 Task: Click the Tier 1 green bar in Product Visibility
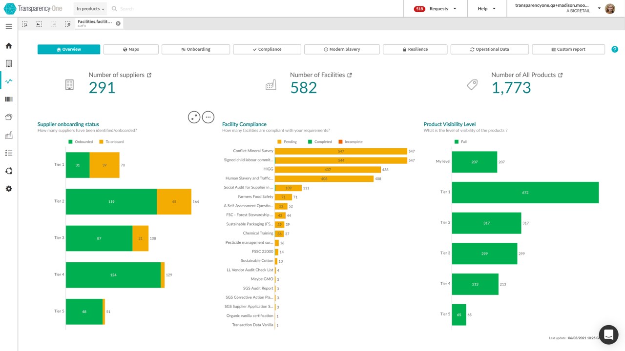pyautogui.click(x=525, y=193)
